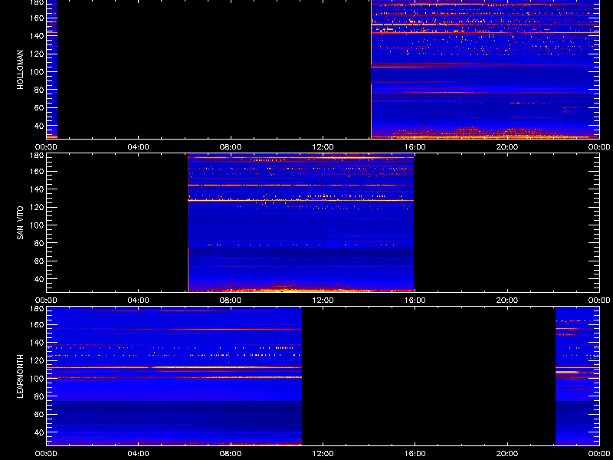Click the 60 frequency tick on Learmonth axis
This screenshot has width=613, height=460.
click(39, 415)
